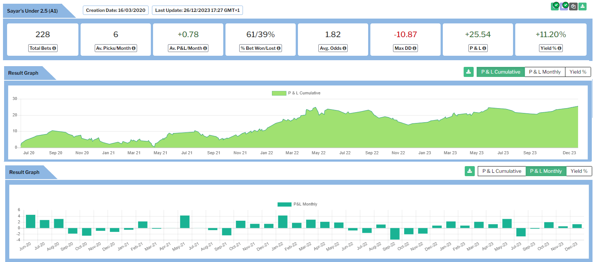Click the Creation Date: 16/03/2020 box
Image resolution: width=594 pixels, height=262 pixels.
(x=116, y=10)
